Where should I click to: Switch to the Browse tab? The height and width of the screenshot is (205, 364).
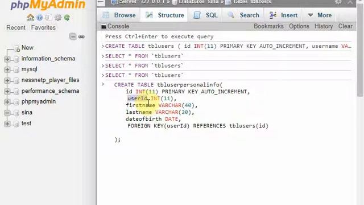pyautogui.click(x=119, y=15)
